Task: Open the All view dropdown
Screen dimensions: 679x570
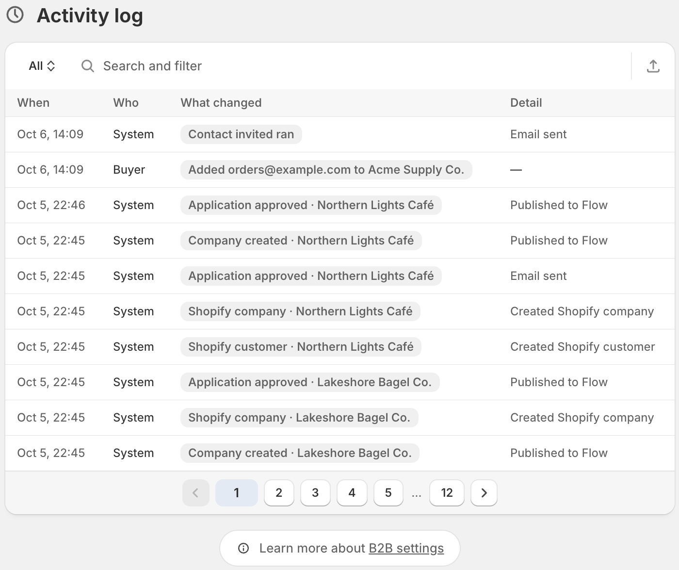Action: pyautogui.click(x=42, y=66)
